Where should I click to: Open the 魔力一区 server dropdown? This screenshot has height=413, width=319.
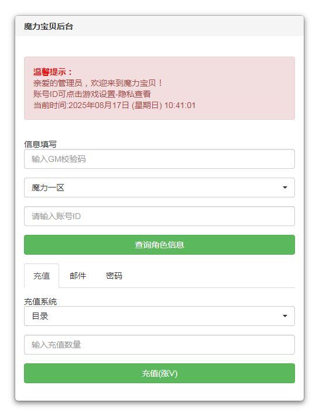(159, 188)
